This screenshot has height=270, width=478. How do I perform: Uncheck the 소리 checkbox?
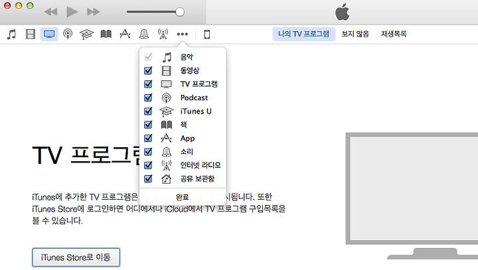click(148, 151)
